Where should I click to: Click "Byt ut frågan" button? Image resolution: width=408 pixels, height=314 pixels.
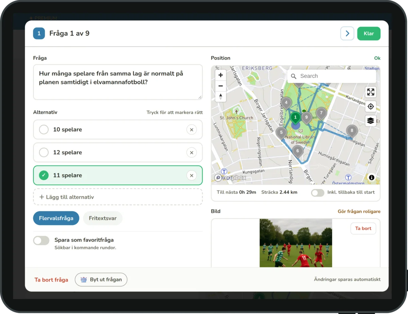[x=101, y=280]
